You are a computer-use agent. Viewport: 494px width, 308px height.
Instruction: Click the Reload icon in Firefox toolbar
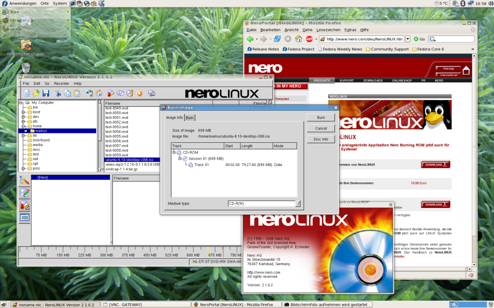point(277,39)
